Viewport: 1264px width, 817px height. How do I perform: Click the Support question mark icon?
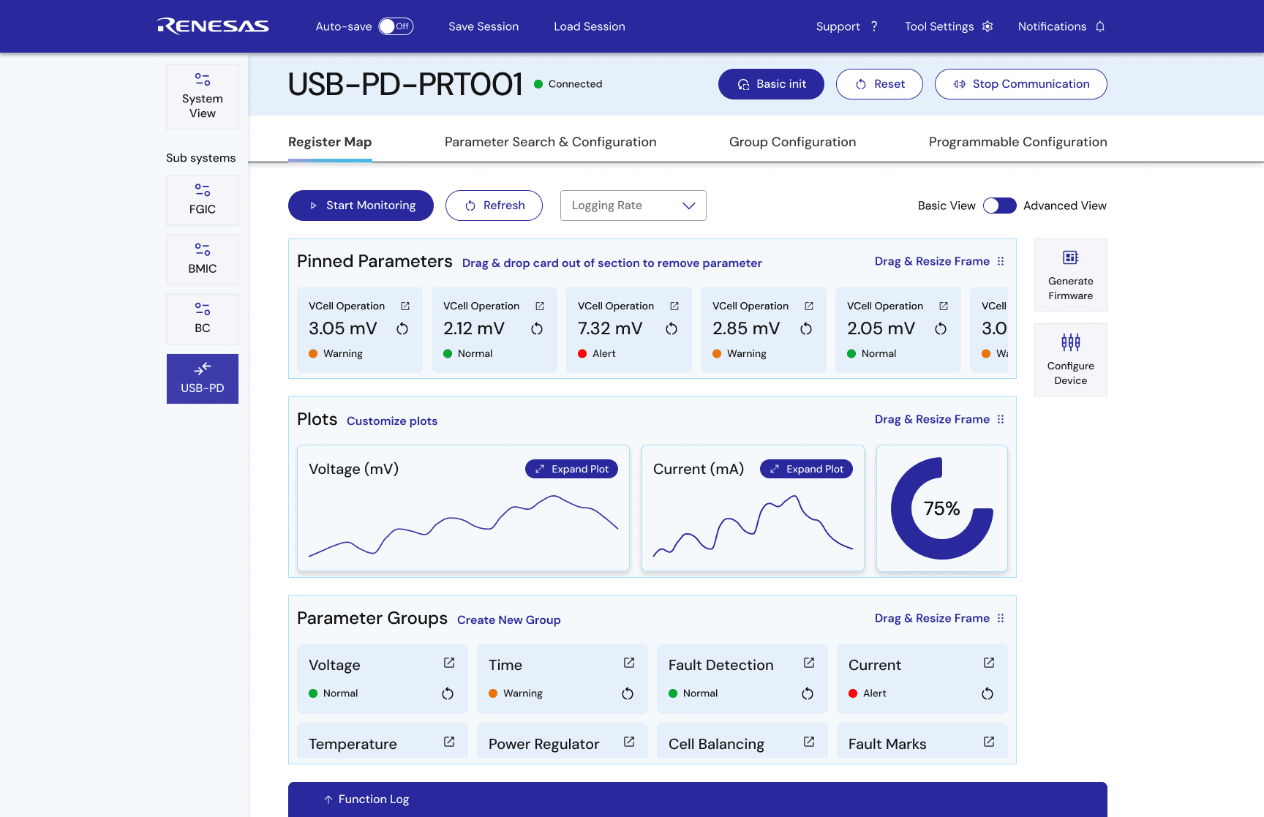[874, 26]
